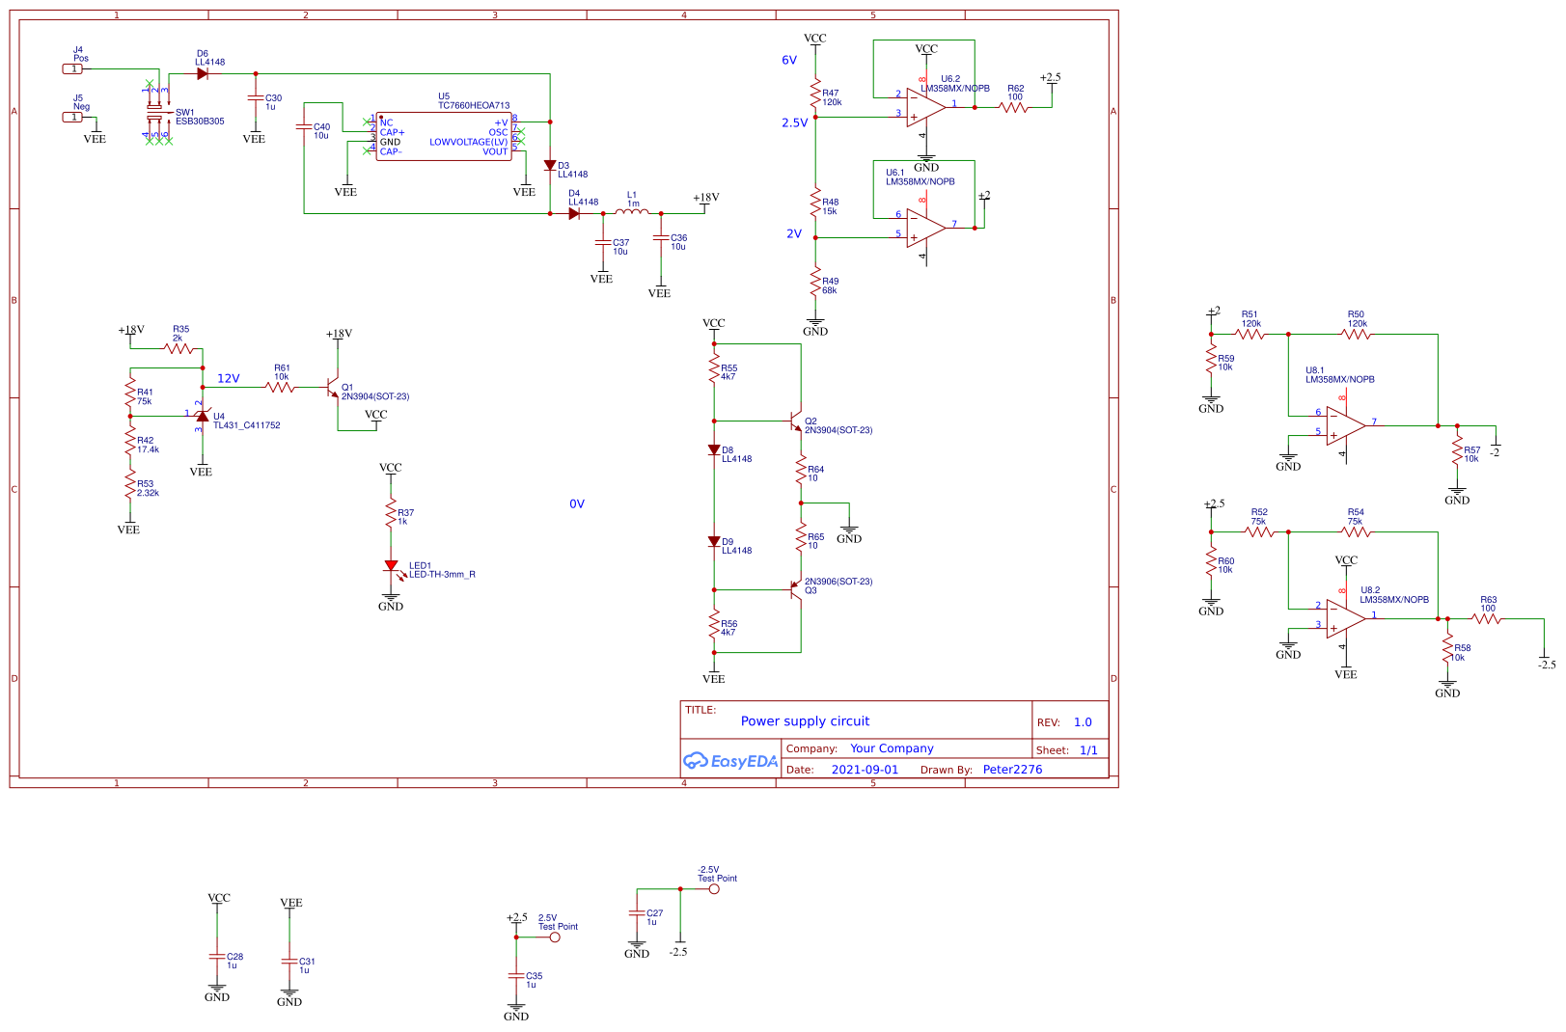Screen dimensions: 1566x1032
Task: Select the TL431 shunt regulator U4
Action: [x=203, y=417]
